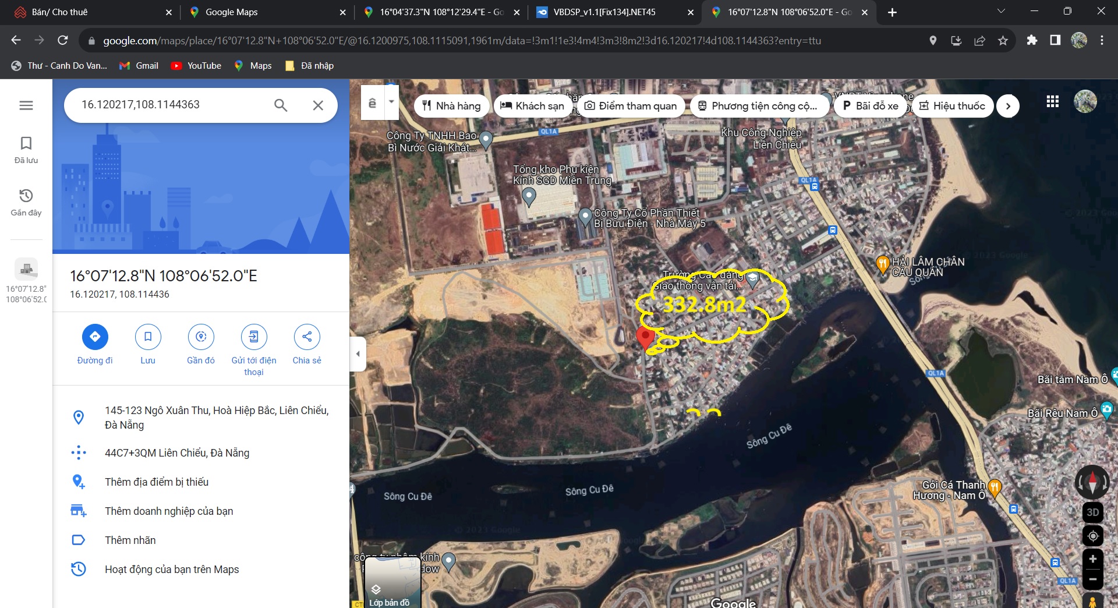Filter map by Nhà hàng chip

coord(451,106)
